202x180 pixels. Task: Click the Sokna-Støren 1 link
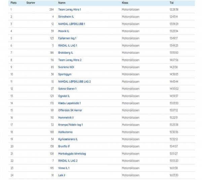coord(67,89)
